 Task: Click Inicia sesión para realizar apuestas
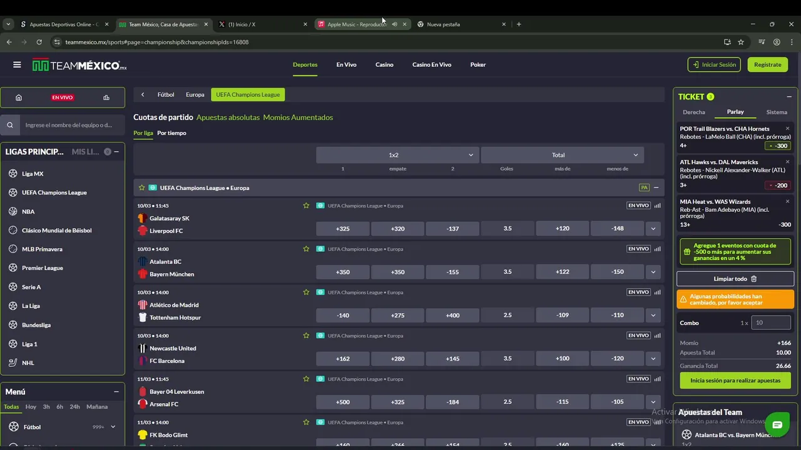coord(735,380)
